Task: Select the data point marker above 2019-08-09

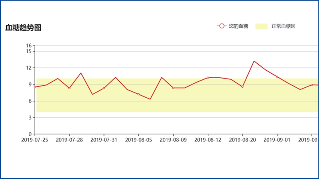Action: pos(173,88)
